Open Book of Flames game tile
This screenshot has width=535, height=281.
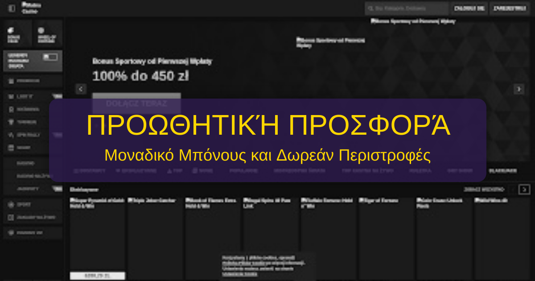213,239
